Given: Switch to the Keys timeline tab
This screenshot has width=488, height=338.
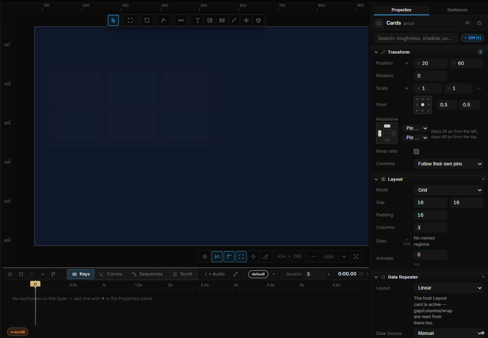Looking at the screenshot, I should (x=81, y=274).
